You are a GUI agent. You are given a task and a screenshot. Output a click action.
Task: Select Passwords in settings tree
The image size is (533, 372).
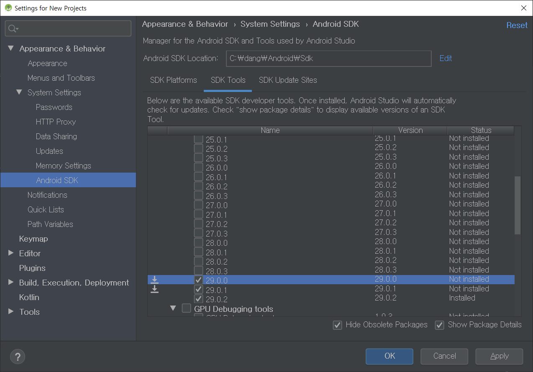click(54, 107)
